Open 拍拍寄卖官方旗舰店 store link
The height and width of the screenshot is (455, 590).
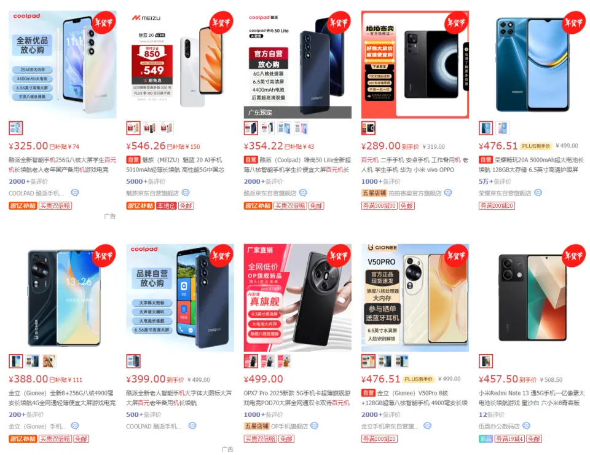pyautogui.click(x=415, y=193)
